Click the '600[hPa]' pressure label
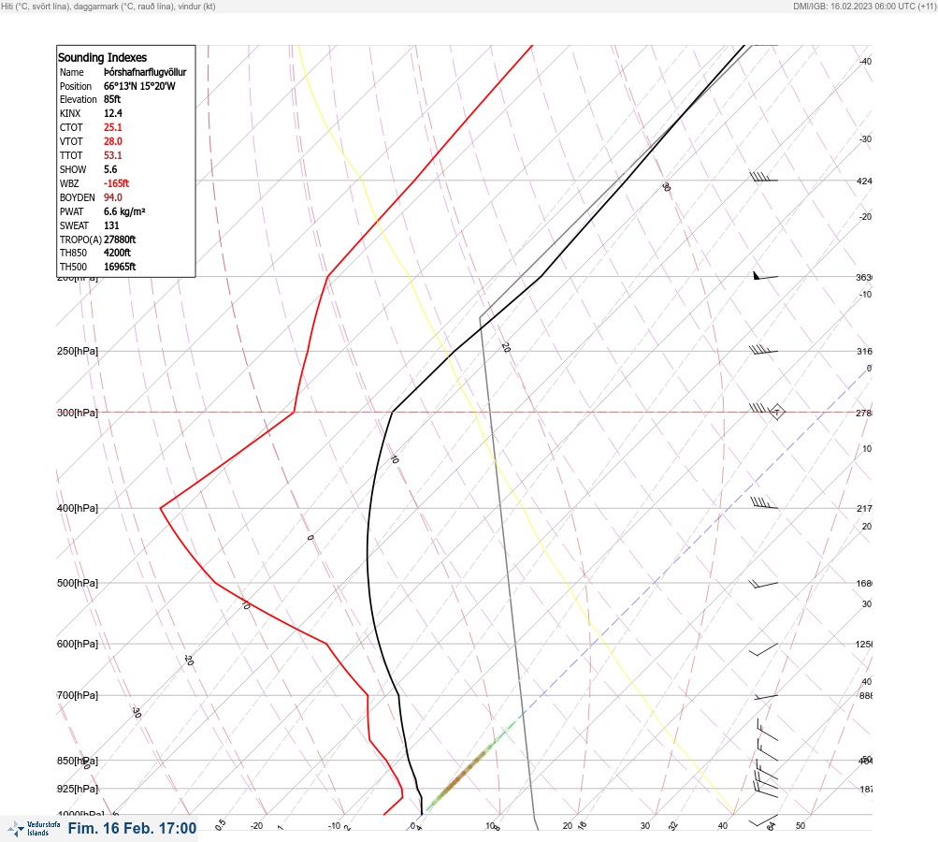The width and height of the screenshot is (938, 842). (x=78, y=644)
